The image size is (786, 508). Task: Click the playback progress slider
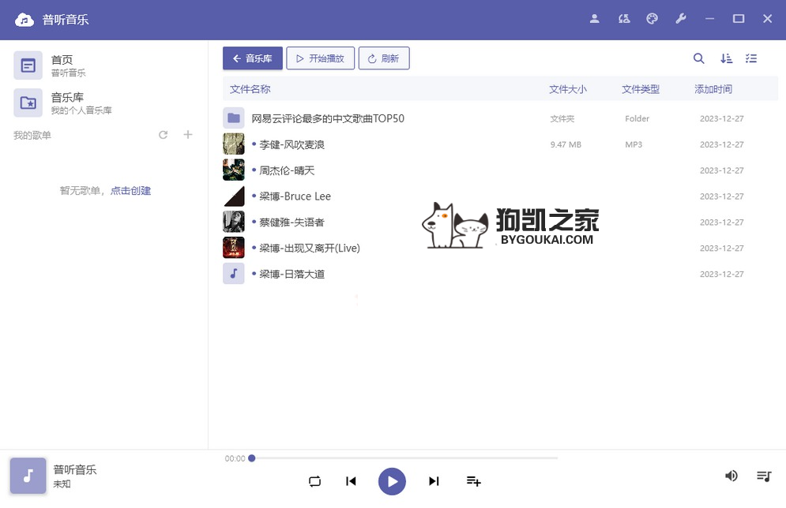[x=404, y=458]
